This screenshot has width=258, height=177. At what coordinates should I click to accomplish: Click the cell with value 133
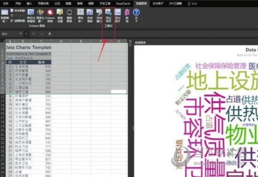pyautogui.click(x=41, y=142)
